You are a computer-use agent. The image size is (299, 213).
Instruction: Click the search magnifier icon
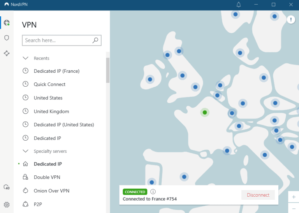click(x=95, y=40)
